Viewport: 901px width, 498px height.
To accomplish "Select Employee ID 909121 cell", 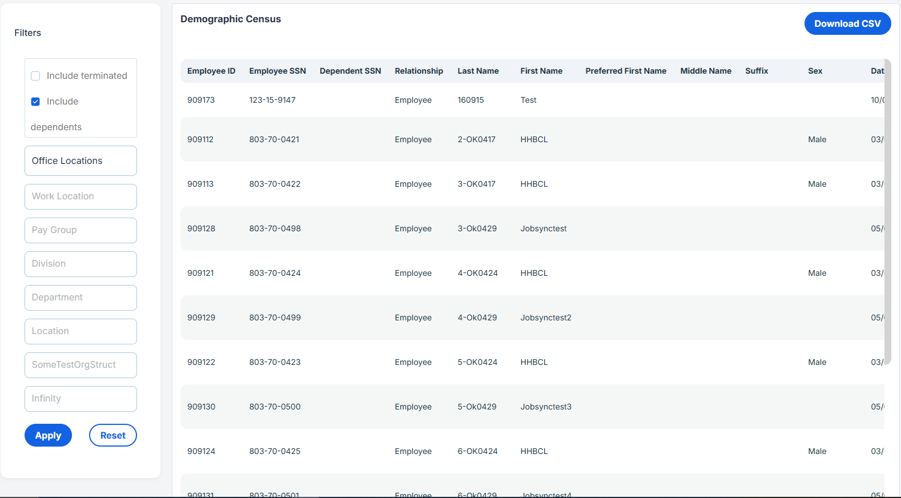I will click(200, 273).
